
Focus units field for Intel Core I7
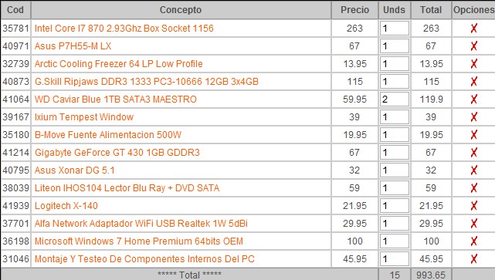coord(395,29)
